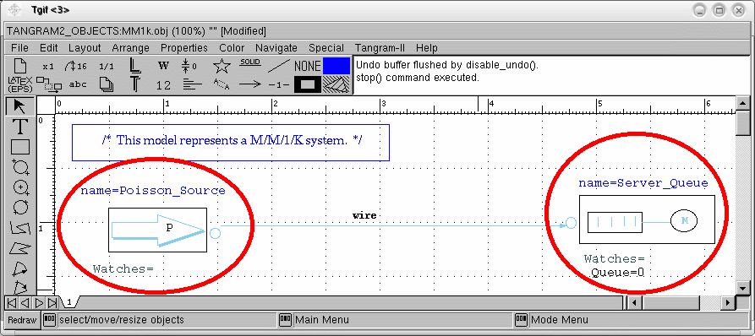This screenshot has height=336, width=755.
Task: Click the text rotation A icon
Action: point(222,84)
